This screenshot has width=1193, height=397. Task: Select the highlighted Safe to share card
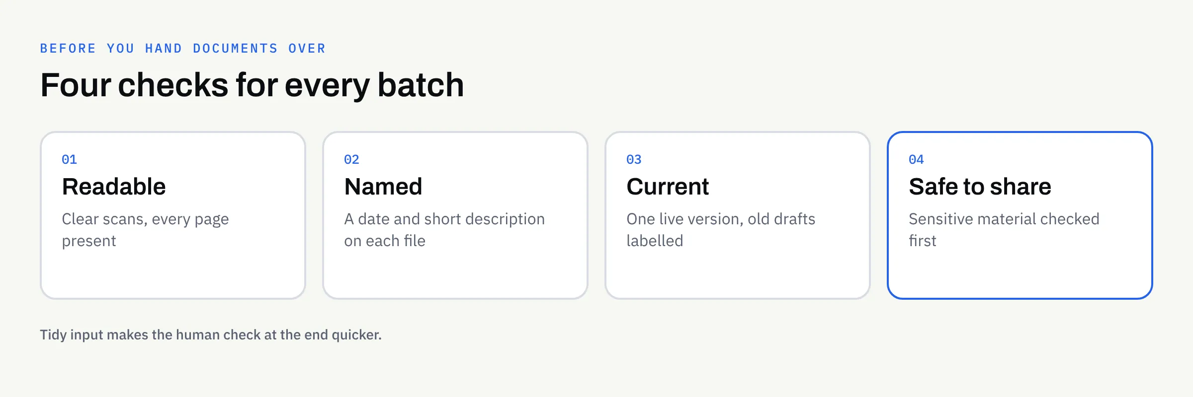coord(1020,215)
